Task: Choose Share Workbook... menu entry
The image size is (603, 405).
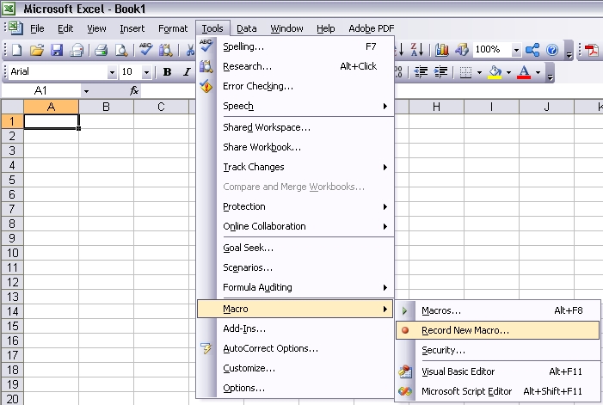Action: click(x=295, y=147)
